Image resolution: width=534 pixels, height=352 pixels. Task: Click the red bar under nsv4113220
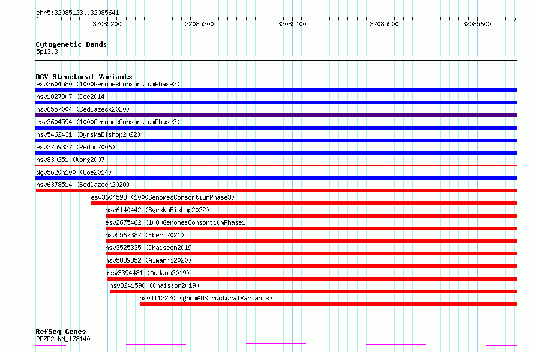click(328, 304)
